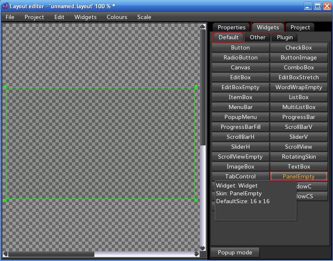Click the bottom-right green resize handle
Viewport: 333px width, 261px height.
196,200
